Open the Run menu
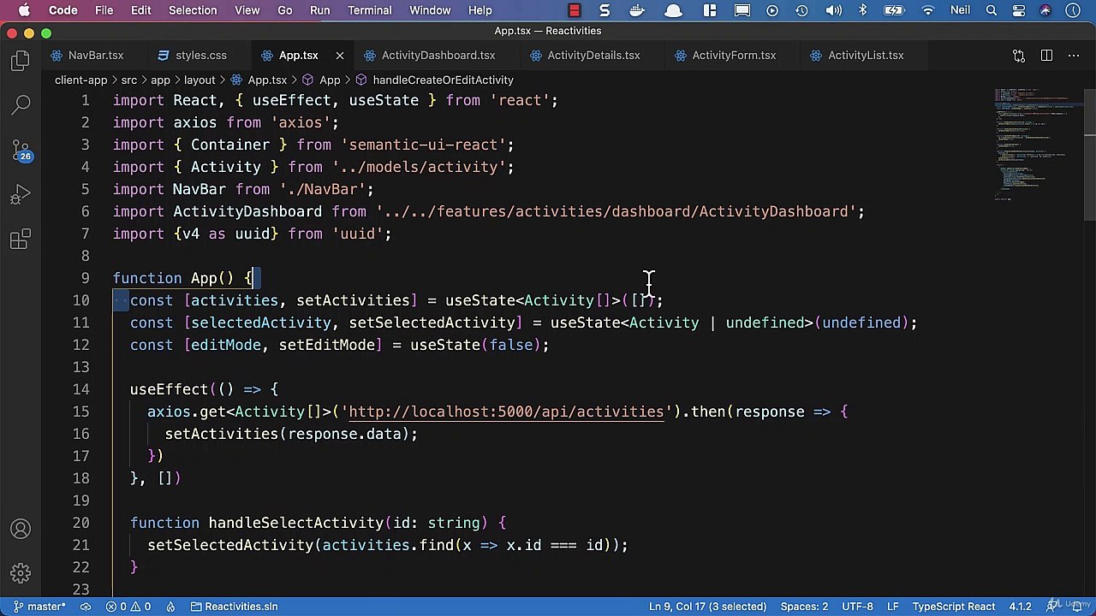The height and width of the screenshot is (616, 1096). [320, 10]
